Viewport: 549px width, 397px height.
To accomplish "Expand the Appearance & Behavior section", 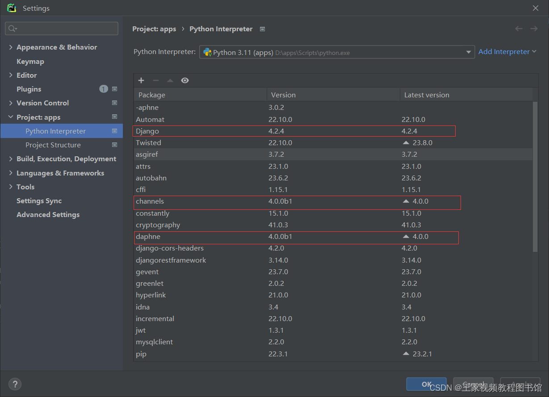I will [10, 47].
